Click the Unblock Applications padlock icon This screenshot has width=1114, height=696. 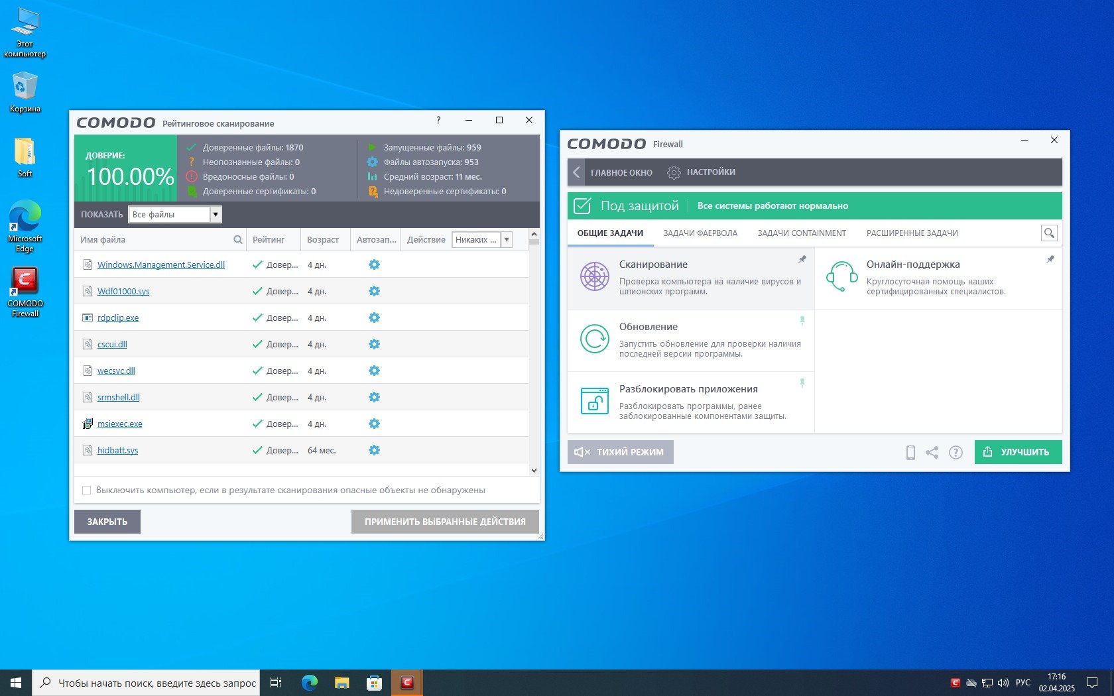point(594,401)
